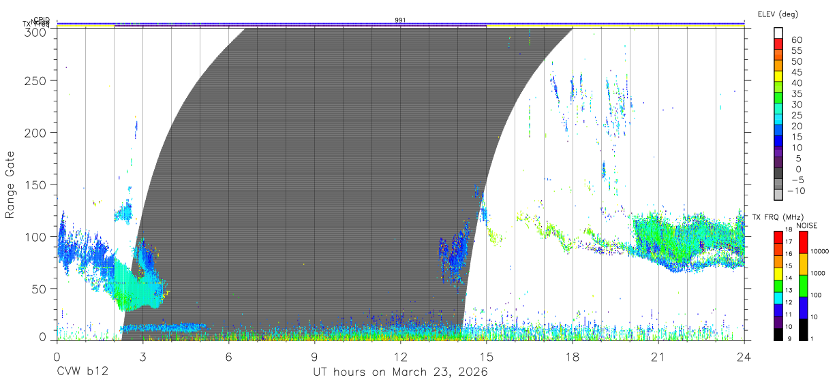The image size is (837, 386).
Task: Click the 'Range Gate' y-axis label
Action: [10, 184]
